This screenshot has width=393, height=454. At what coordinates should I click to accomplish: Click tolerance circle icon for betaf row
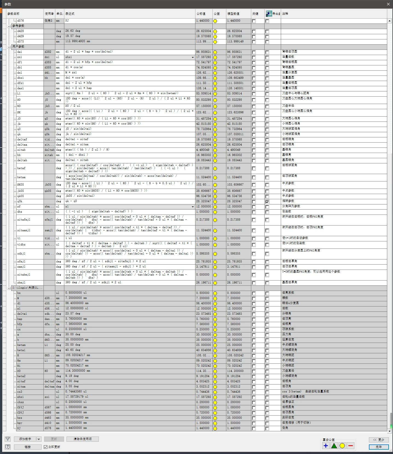click(215, 169)
